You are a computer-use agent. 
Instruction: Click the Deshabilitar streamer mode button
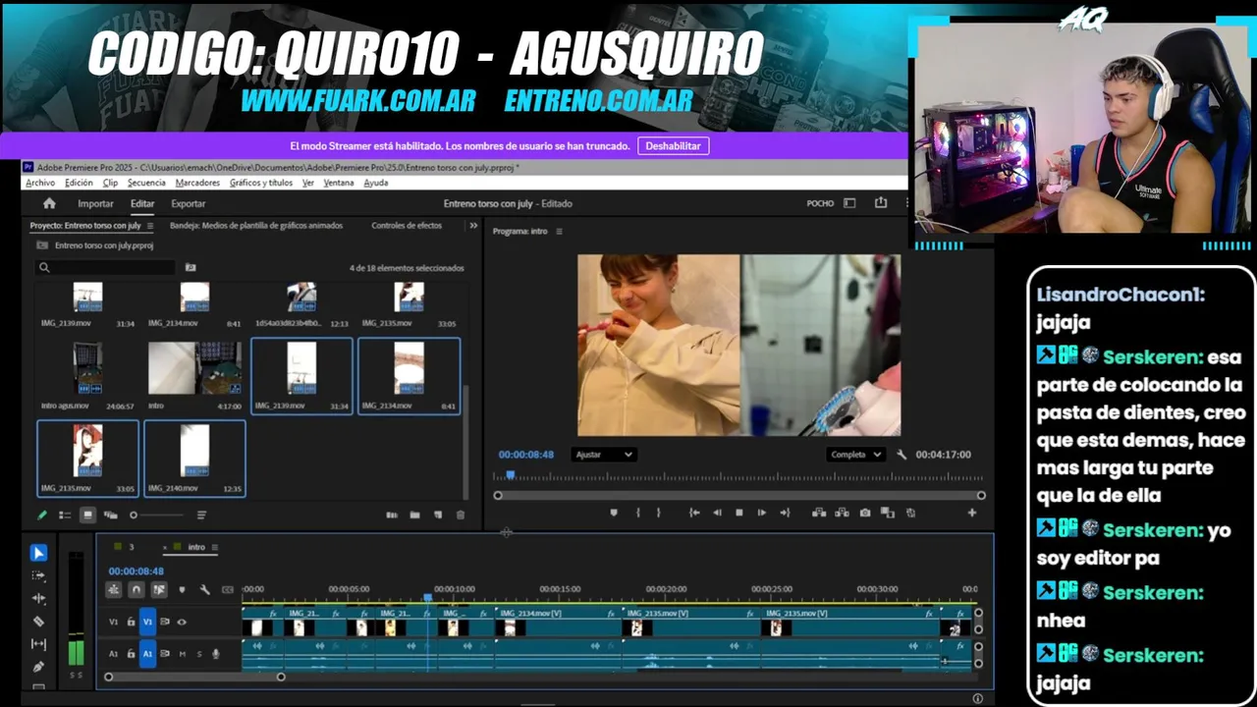(673, 145)
